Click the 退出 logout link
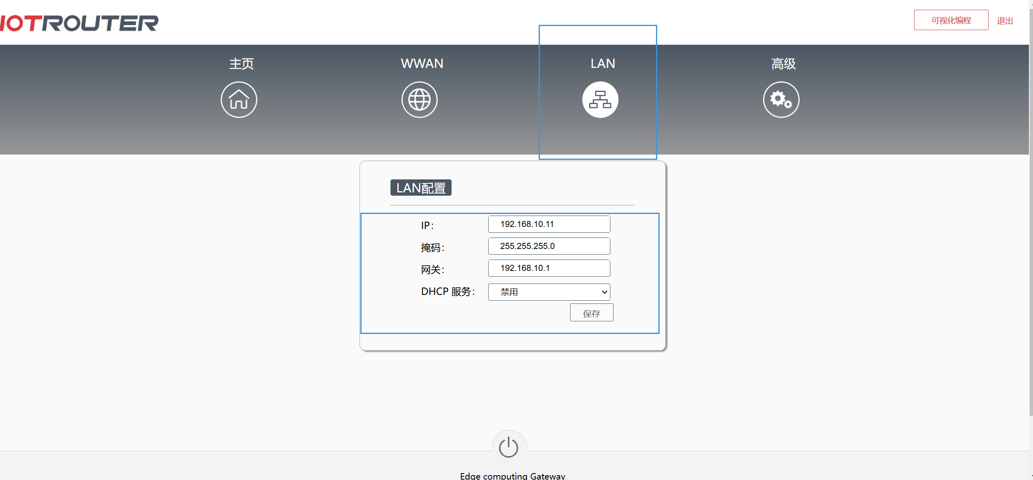 tap(1004, 21)
